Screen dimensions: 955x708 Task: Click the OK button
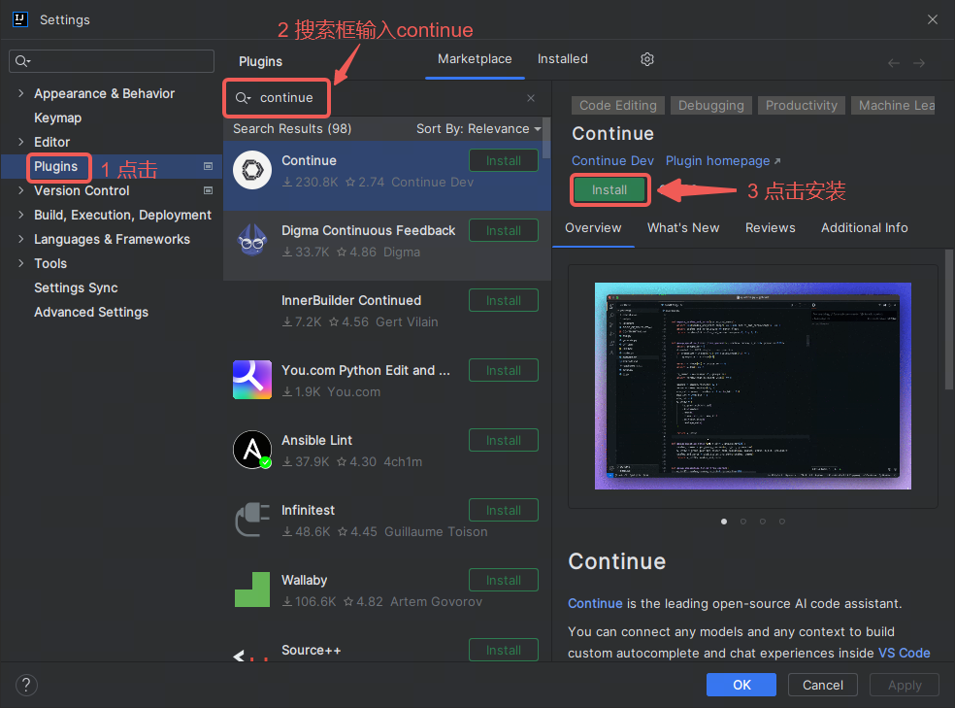741,685
